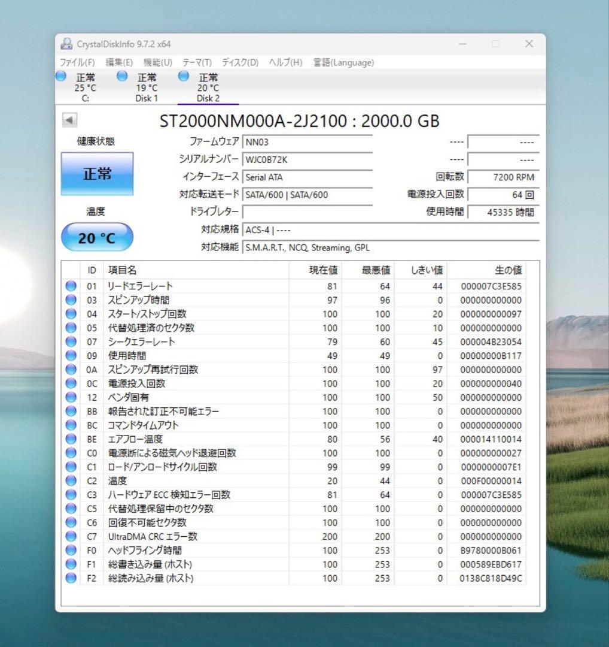Click the 使用時間 field 45335 時間

(503, 211)
